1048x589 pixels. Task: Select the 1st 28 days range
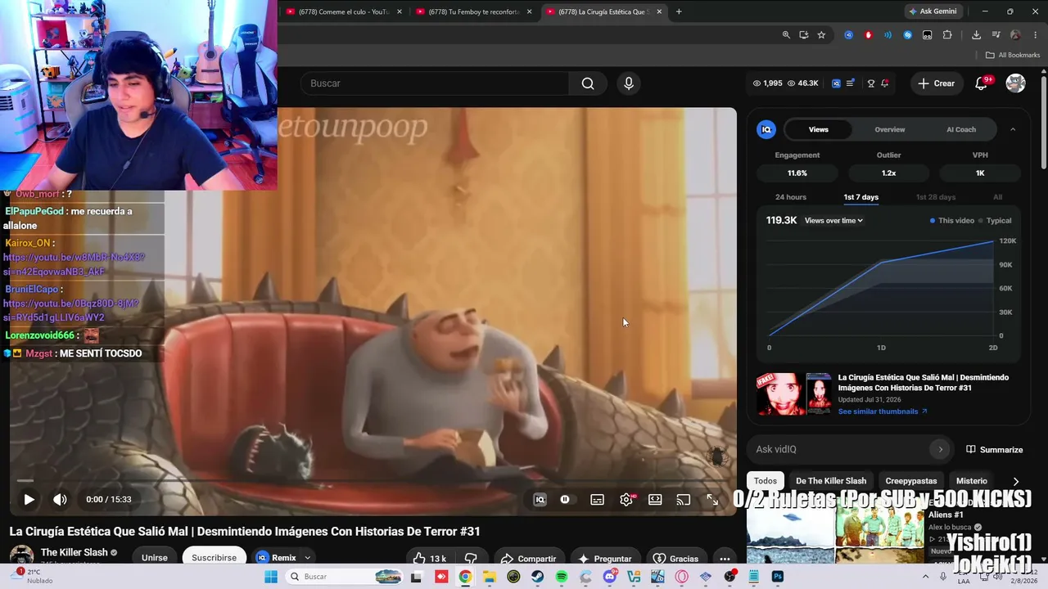936,197
